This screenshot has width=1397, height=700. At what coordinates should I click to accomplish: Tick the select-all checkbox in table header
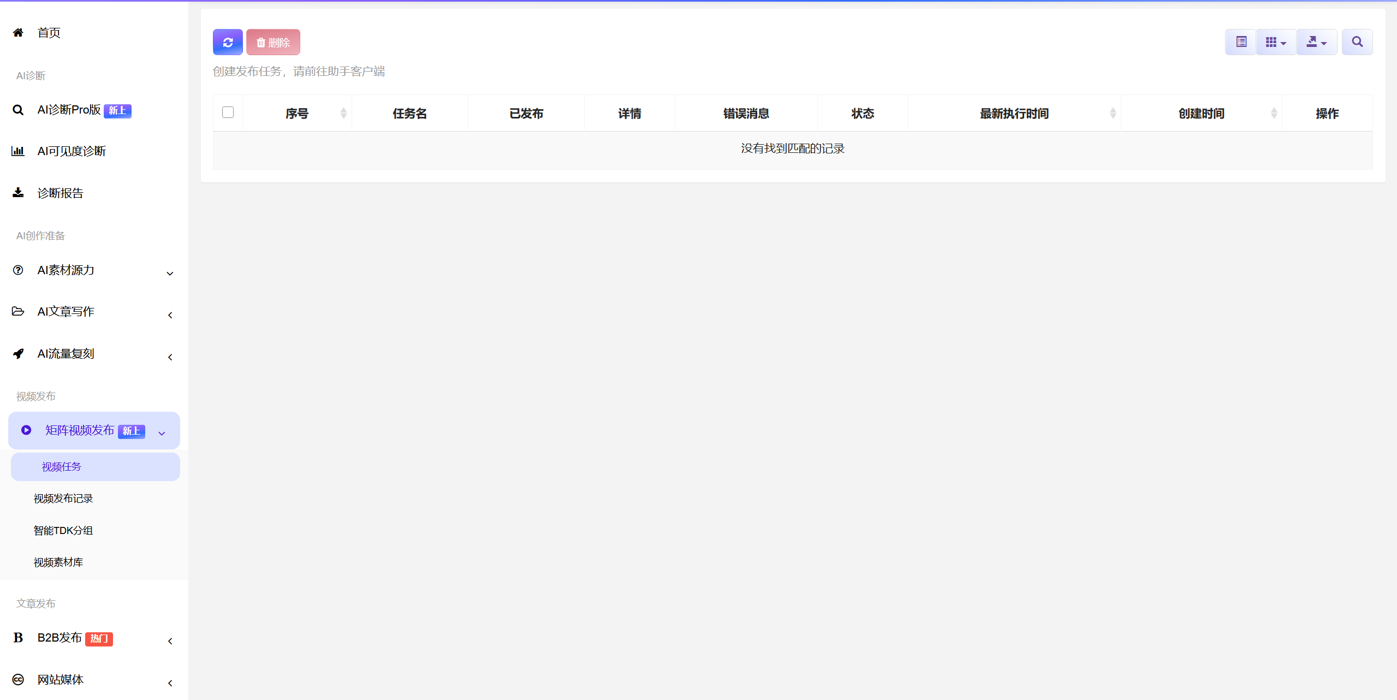(228, 112)
